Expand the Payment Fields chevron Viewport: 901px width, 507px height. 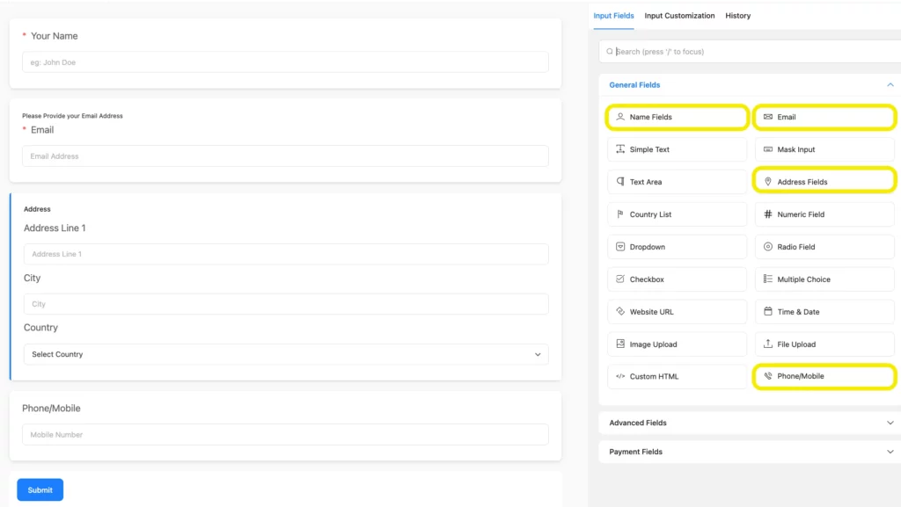pos(890,452)
